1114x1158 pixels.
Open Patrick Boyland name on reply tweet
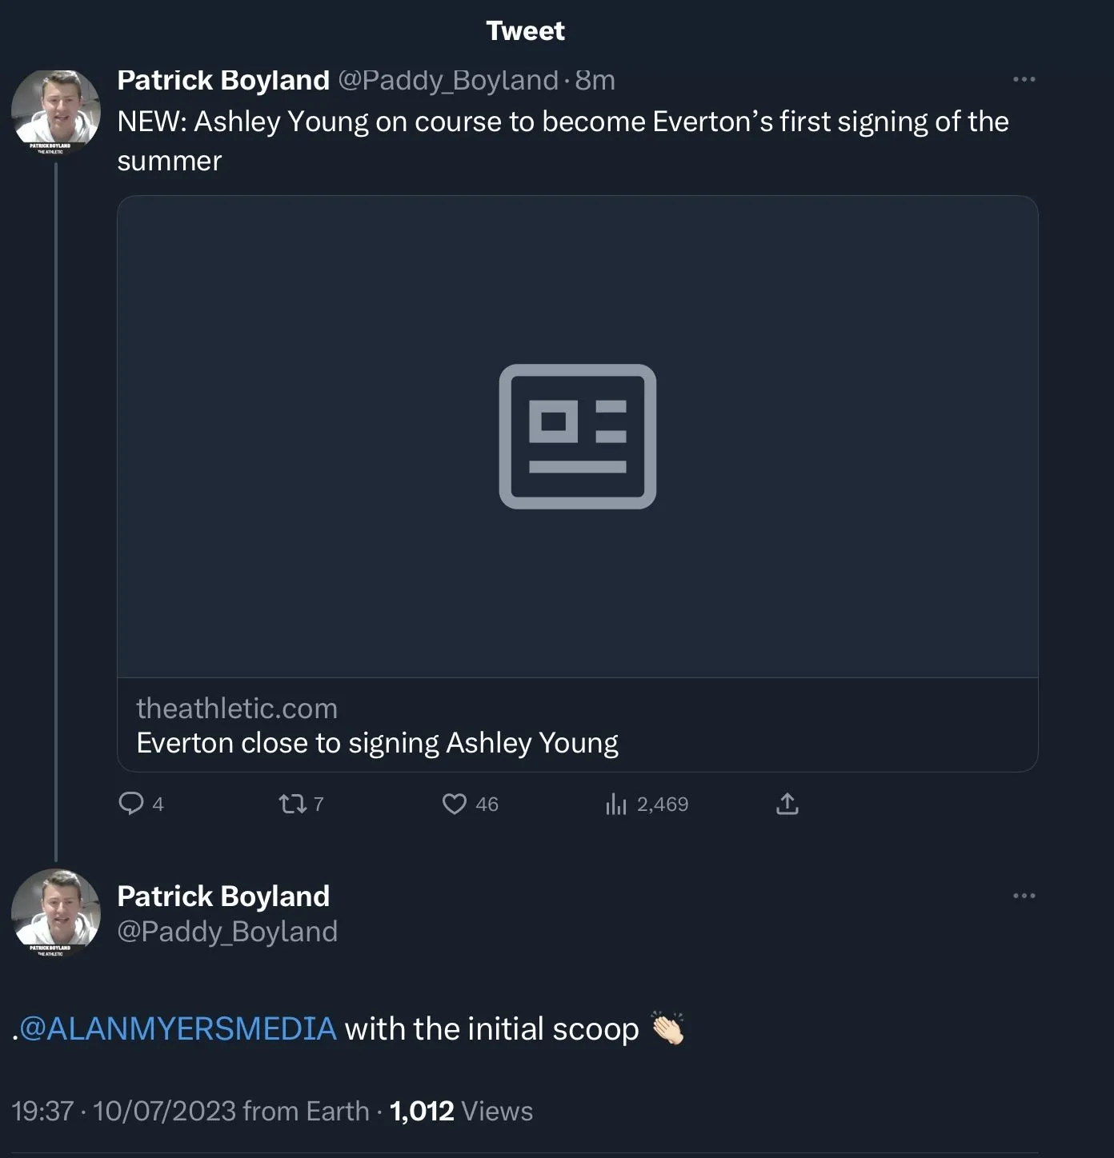tap(223, 896)
